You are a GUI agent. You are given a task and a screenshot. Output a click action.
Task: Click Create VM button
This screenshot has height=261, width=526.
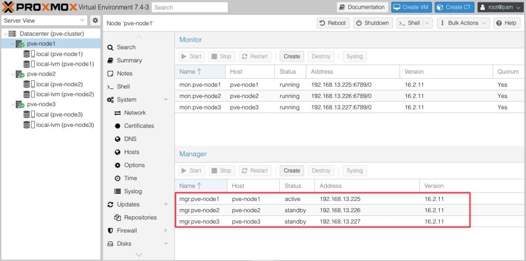411,7
